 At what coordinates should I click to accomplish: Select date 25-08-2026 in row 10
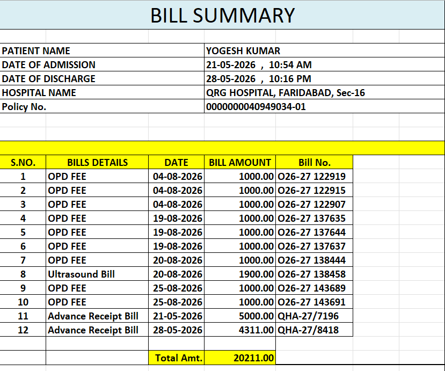coord(176,302)
